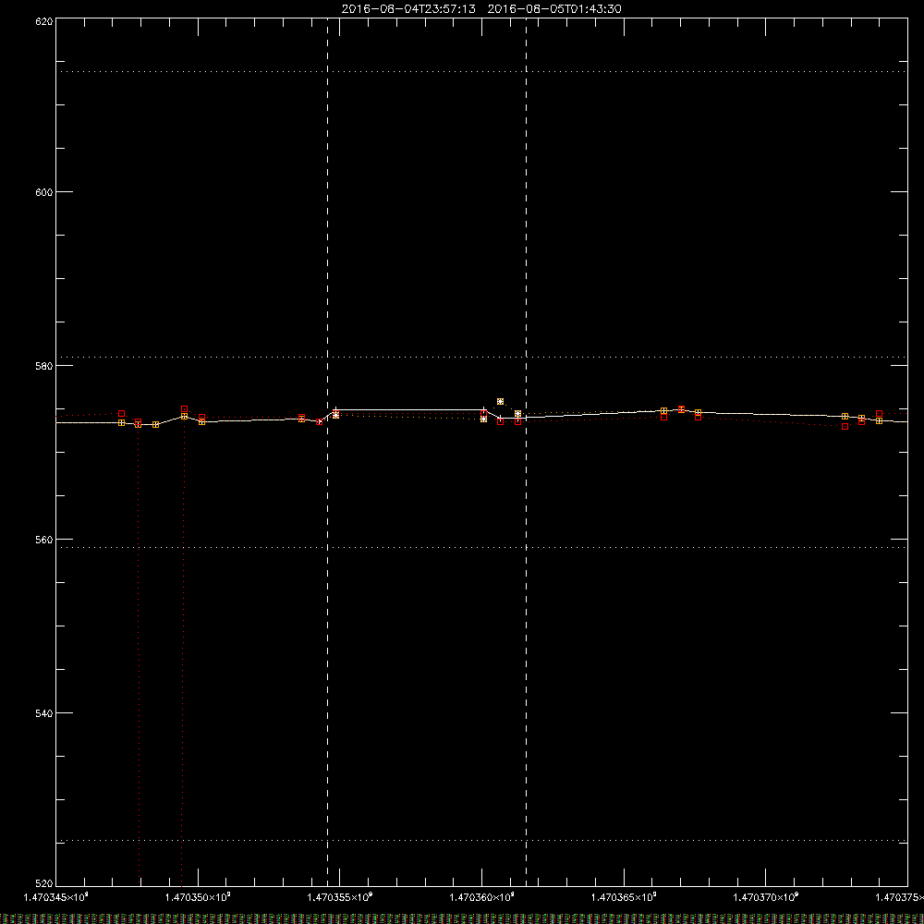The width and height of the screenshot is (924, 924).
Task: Select the 600 y-axis label
Action: point(44,192)
